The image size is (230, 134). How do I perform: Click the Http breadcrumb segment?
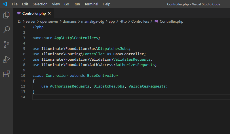[x=123, y=21]
